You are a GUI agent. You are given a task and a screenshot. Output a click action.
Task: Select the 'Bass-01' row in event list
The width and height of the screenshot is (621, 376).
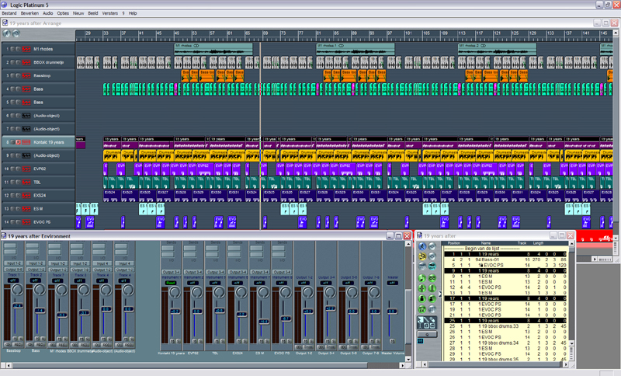pos(505,259)
